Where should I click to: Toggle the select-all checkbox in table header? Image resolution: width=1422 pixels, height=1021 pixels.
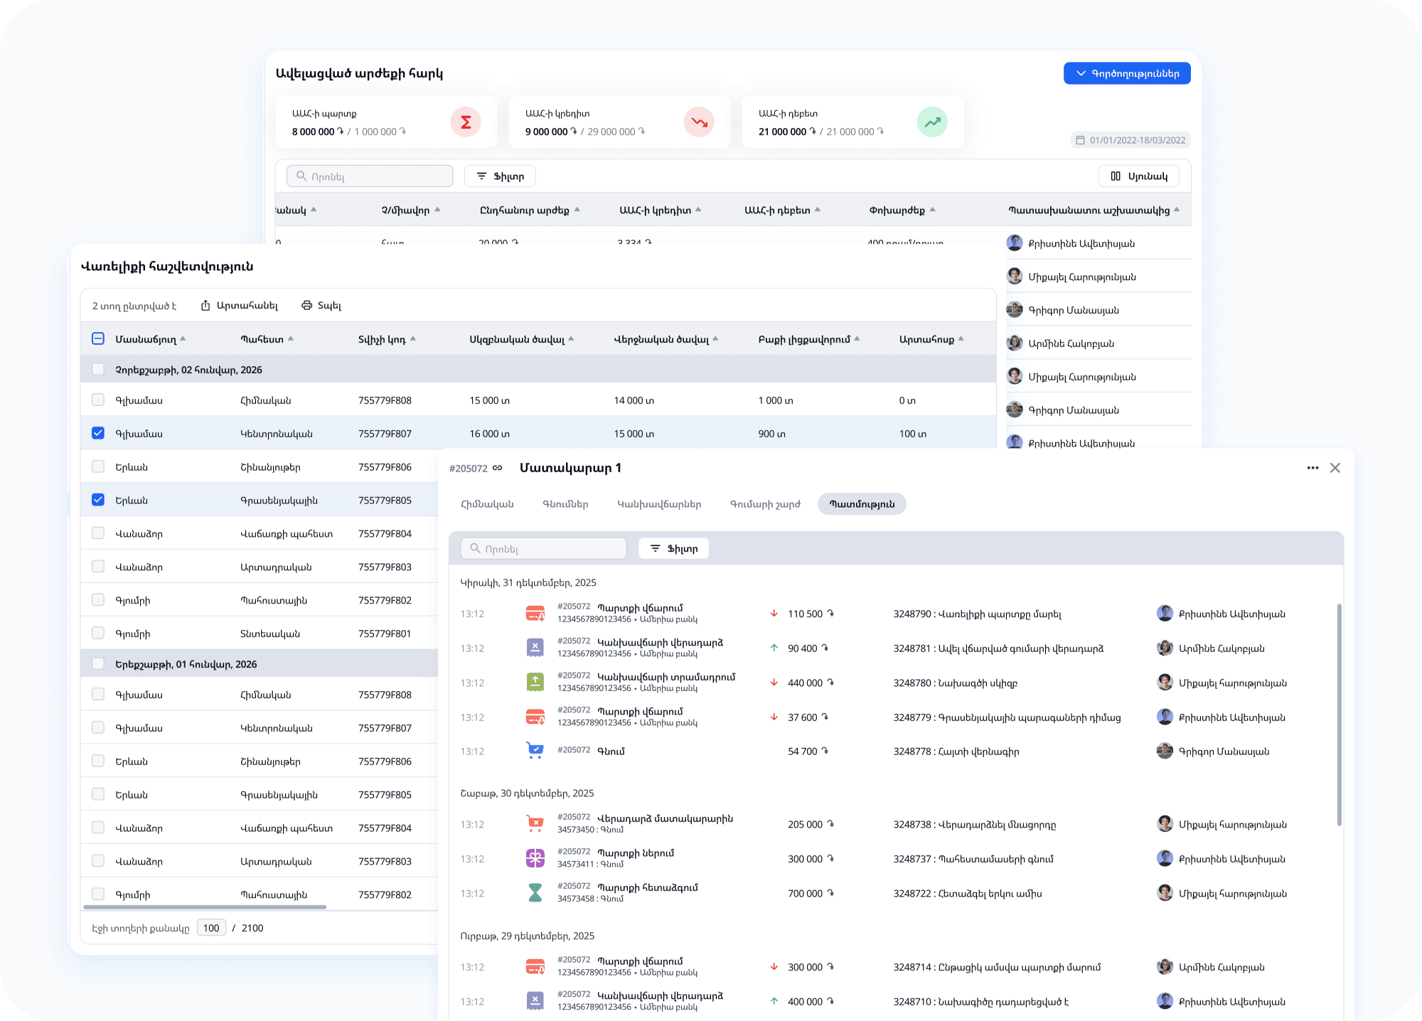point(98,339)
